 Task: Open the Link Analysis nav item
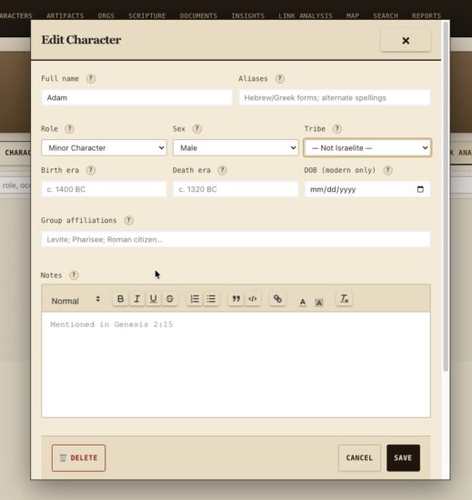click(x=306, y=16)
